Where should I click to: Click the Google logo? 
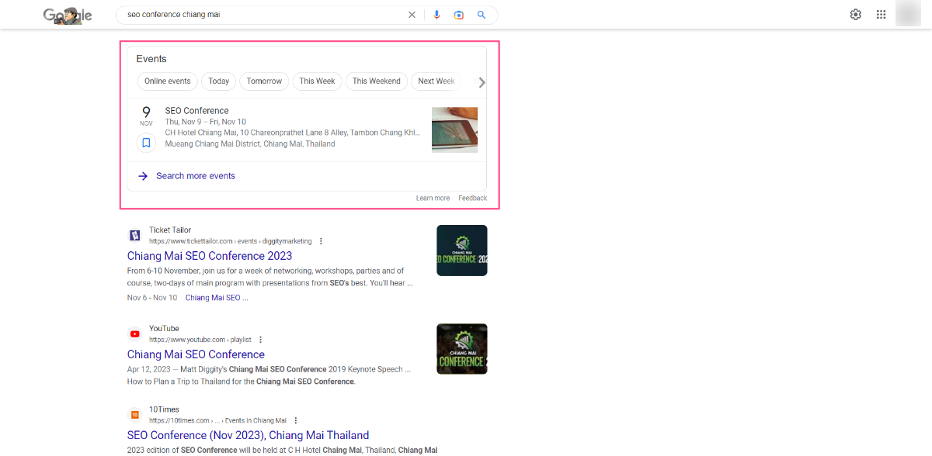[68, 15]
